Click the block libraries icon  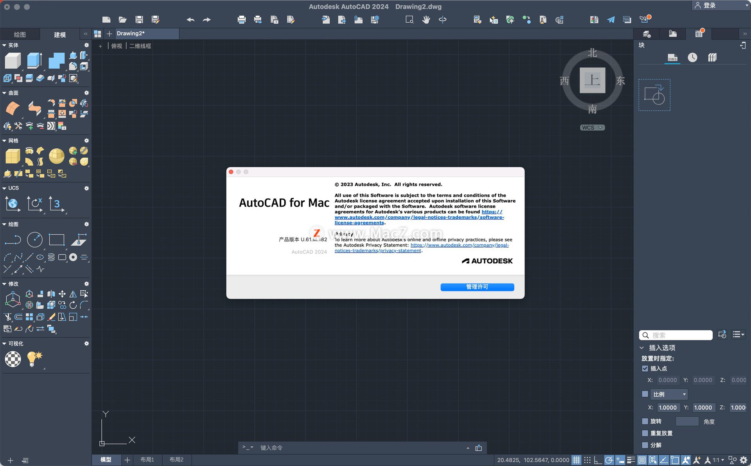click(x=712, y=58)
